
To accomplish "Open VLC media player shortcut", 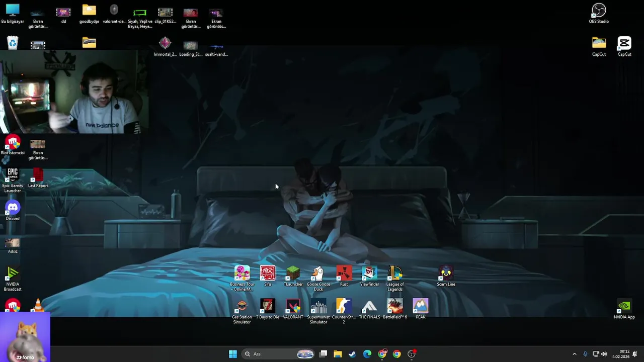I will pos(38,305).
